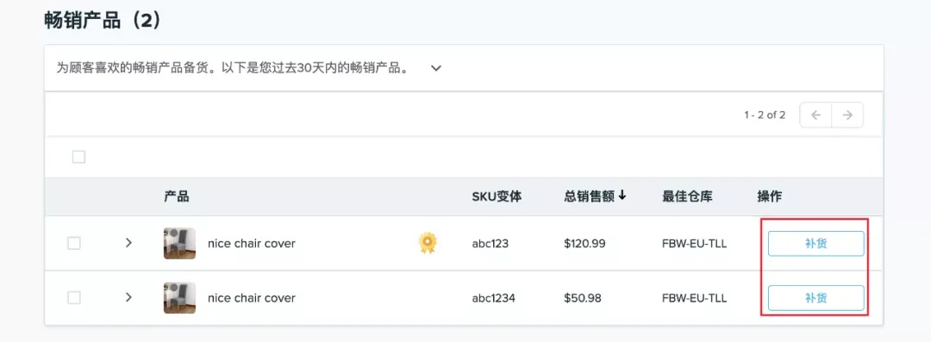Go to previous page arrow
The height and width of the screenshot is (342, 931).
(x=815, y=115)
